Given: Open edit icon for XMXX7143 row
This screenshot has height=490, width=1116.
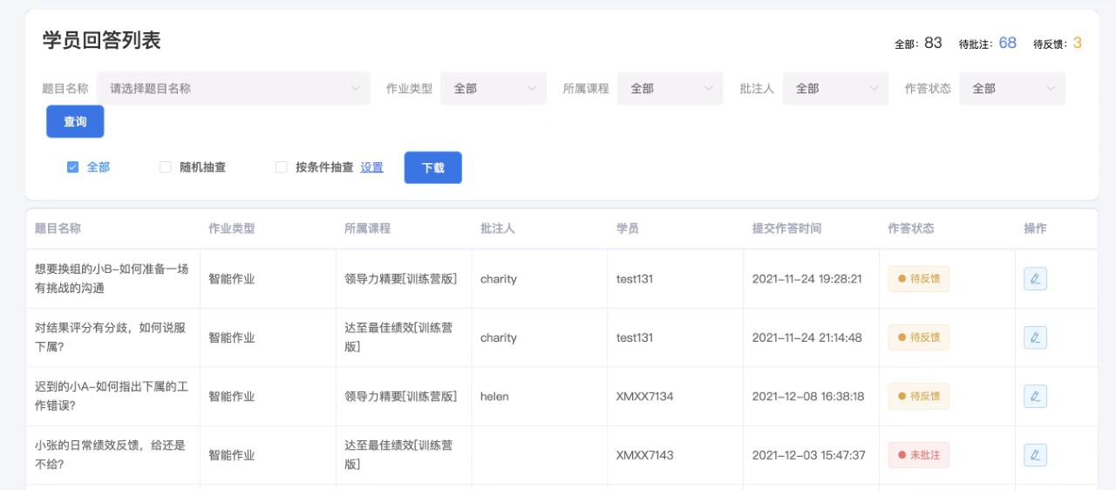Looking at the screenshot, I should pyautogui.click(x=1035, y=455).
